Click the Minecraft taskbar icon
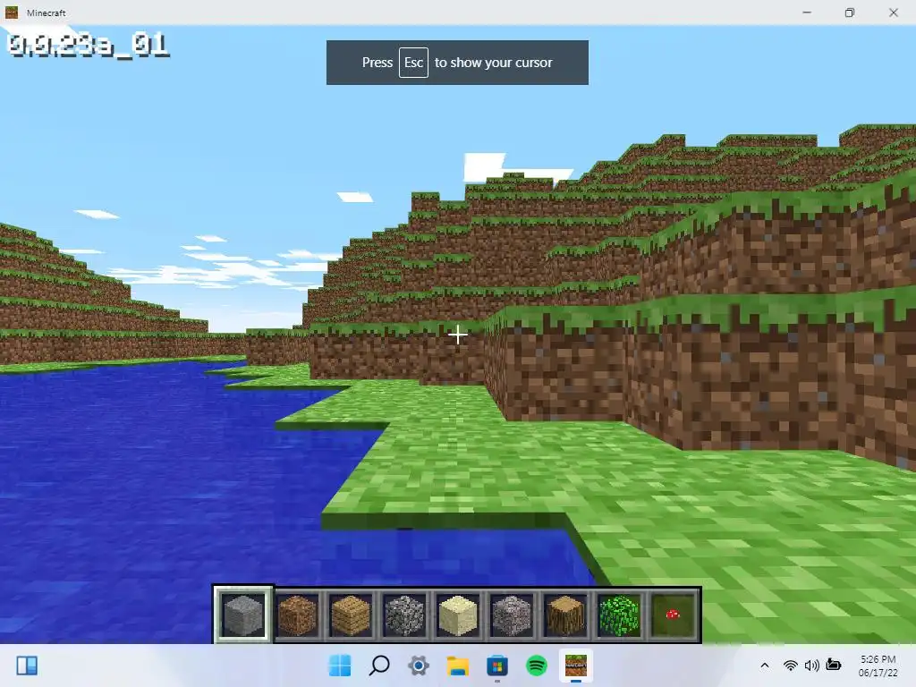The height and width of the screenshot is (687, 916). [x=576, y=666]
